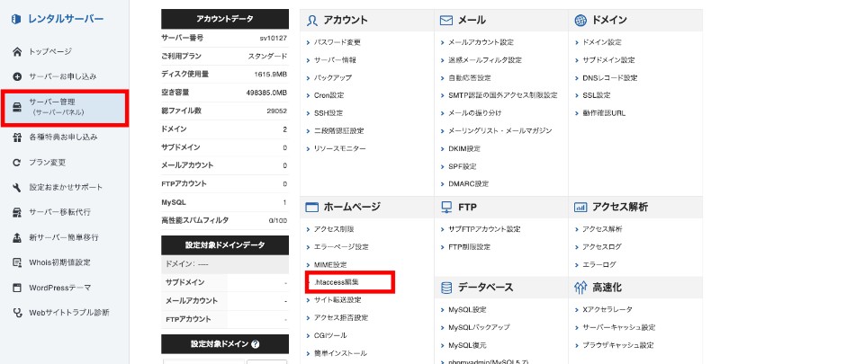This screenshot has height=364, width=864.
Task: Open the バックアップ link under アカウント
Action: 332,77
